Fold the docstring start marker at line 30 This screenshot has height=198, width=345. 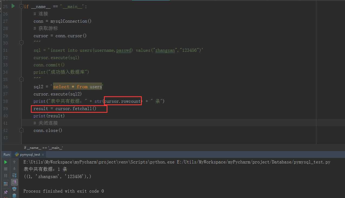coord(21,43)
